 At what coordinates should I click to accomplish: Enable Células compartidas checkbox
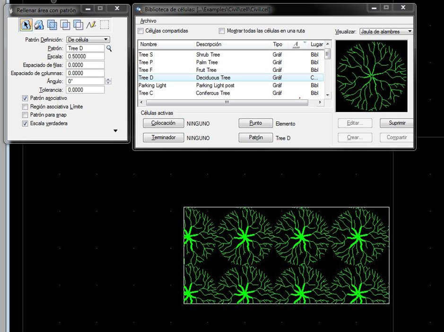click(140, 31)
